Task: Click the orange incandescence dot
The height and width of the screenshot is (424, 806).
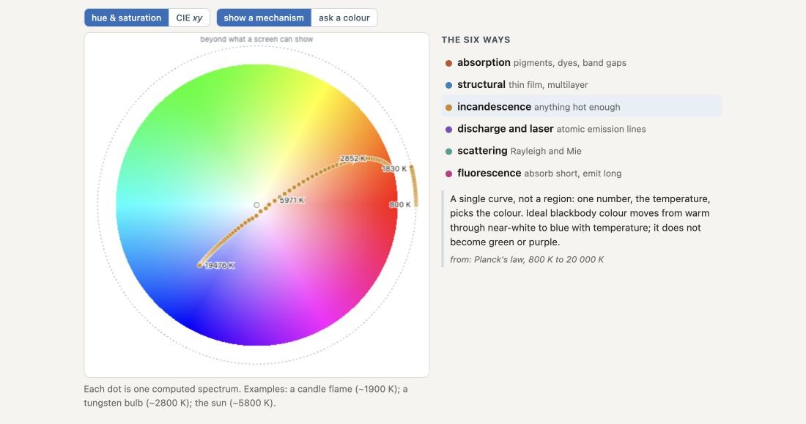Action: (x=448, y=108)
